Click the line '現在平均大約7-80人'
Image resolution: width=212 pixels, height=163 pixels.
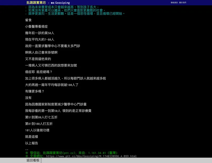pyautogui.click(x=39, y=40)
